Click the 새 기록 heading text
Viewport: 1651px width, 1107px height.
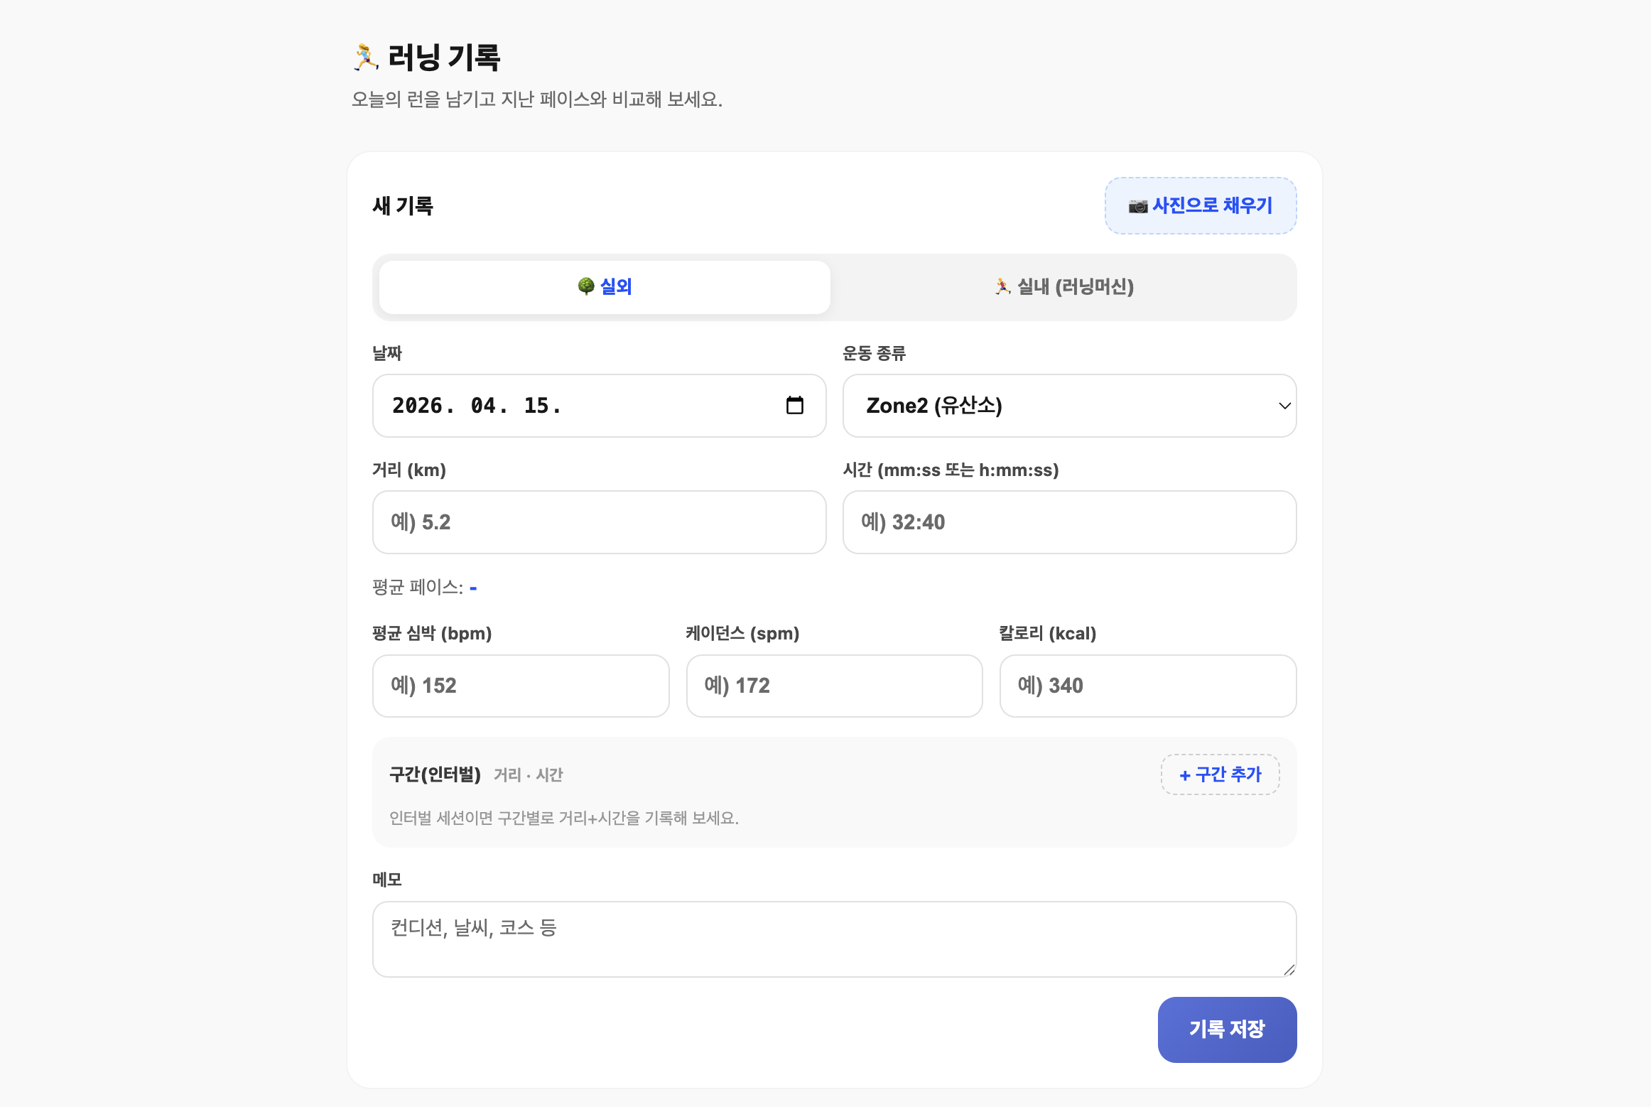[x=403, y=206]
